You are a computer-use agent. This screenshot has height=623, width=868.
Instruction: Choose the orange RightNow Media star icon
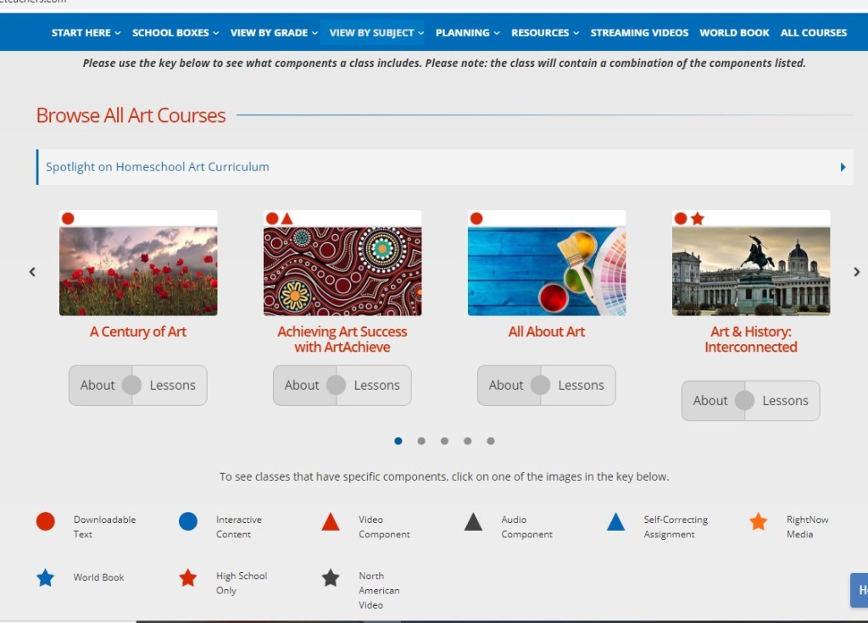coord(759,522)
